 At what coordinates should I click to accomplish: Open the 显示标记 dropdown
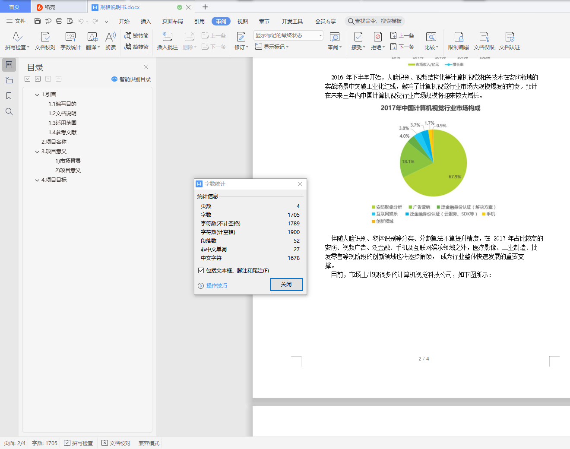272,47
